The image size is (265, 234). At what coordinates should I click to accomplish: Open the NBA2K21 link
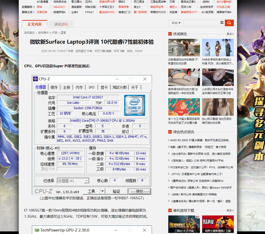pos(59,7)
